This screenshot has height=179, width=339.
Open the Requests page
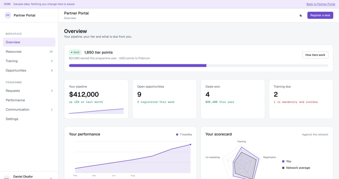(29, 91)
